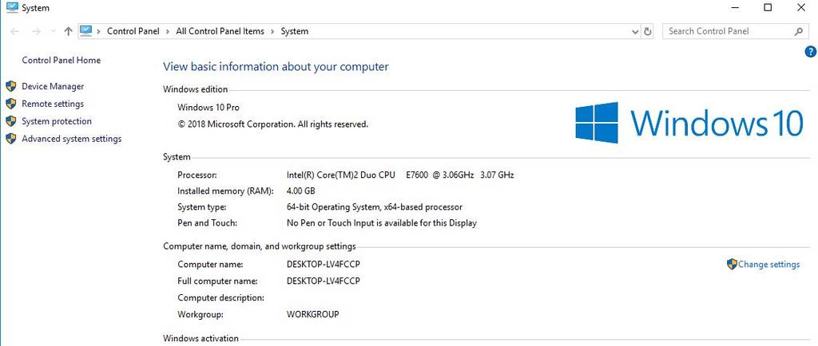Open System protection link

point(57,121)
